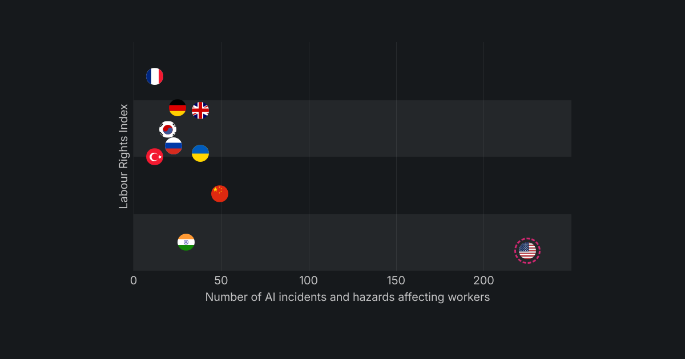Select the China flag marker
Image resolution: width=685 pixels, height=359 pixels.
(220, 194)
